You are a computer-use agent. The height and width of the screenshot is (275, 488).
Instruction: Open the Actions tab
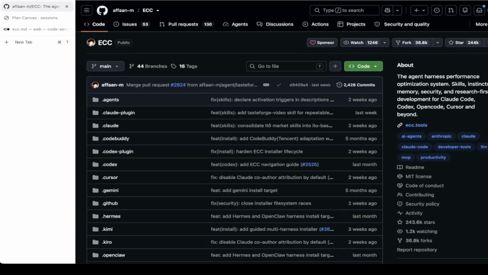pyautogui.click(x=315, y=24)
